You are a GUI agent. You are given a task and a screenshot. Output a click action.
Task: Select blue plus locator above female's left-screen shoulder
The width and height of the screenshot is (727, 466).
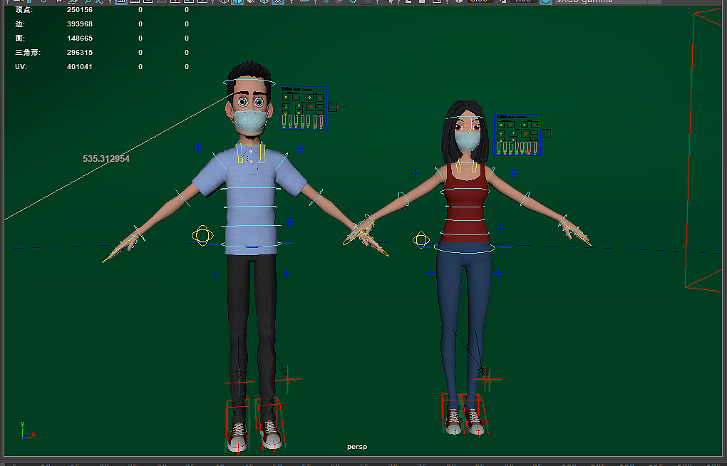[x=416, y=173]
